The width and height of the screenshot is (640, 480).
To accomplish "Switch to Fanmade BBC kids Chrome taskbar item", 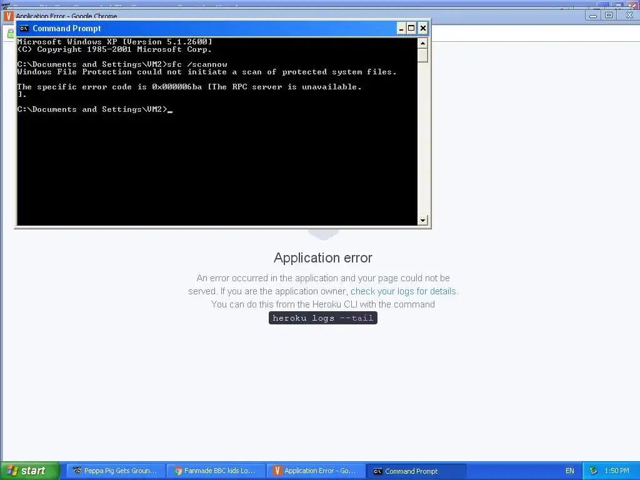I will pos(216,471).
